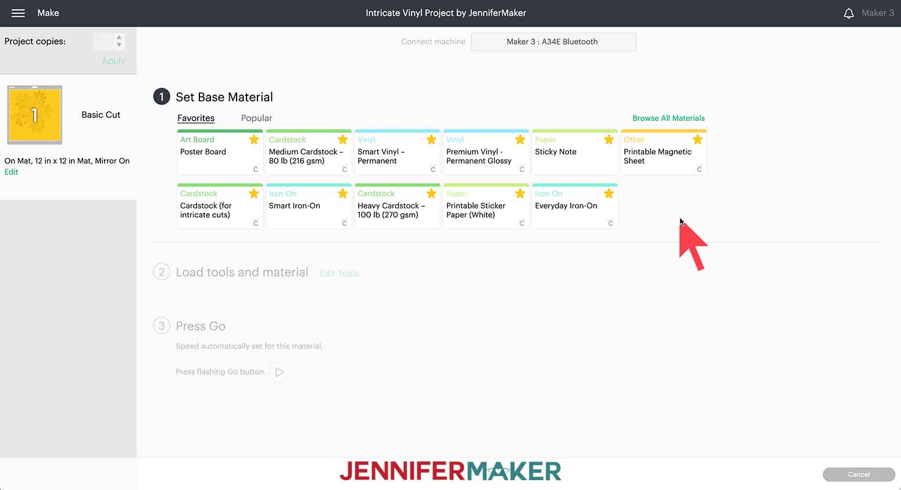The height and width of the screenshot is (490, 901).
Task: Select Sticky Note material
Action: click(x=574, y=152)
